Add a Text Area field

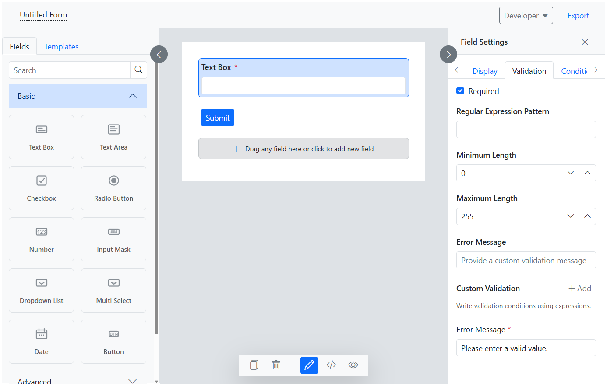(x=113, y=137)
